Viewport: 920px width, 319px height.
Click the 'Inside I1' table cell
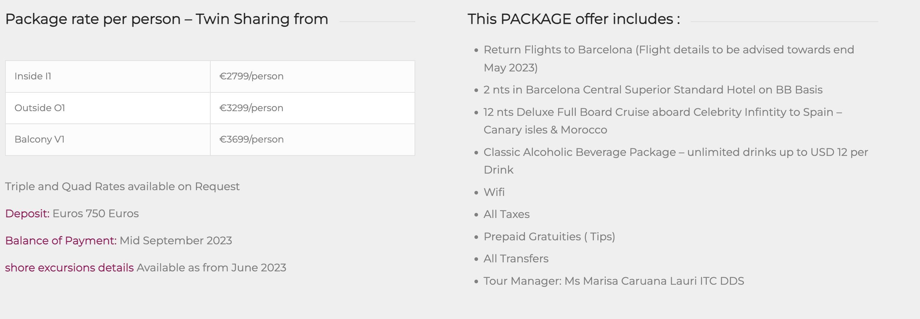pyautogui.click(x=108, y=77)
